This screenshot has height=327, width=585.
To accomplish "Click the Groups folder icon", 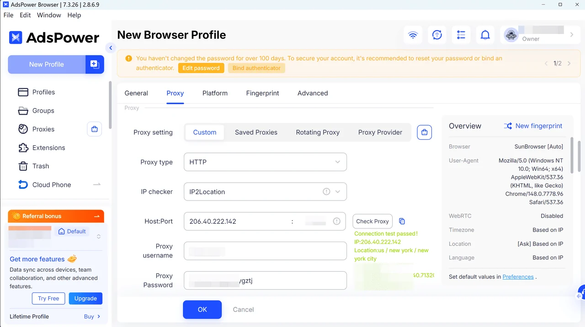I will pos(23,111).
